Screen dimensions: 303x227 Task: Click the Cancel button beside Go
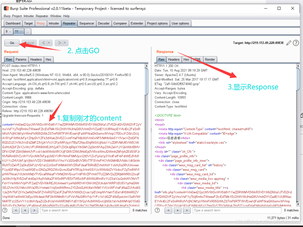coord(29,43)
